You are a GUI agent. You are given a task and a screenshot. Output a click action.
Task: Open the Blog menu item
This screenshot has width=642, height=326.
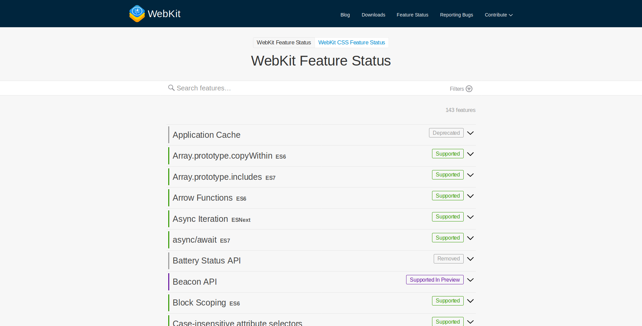(345, 15)
